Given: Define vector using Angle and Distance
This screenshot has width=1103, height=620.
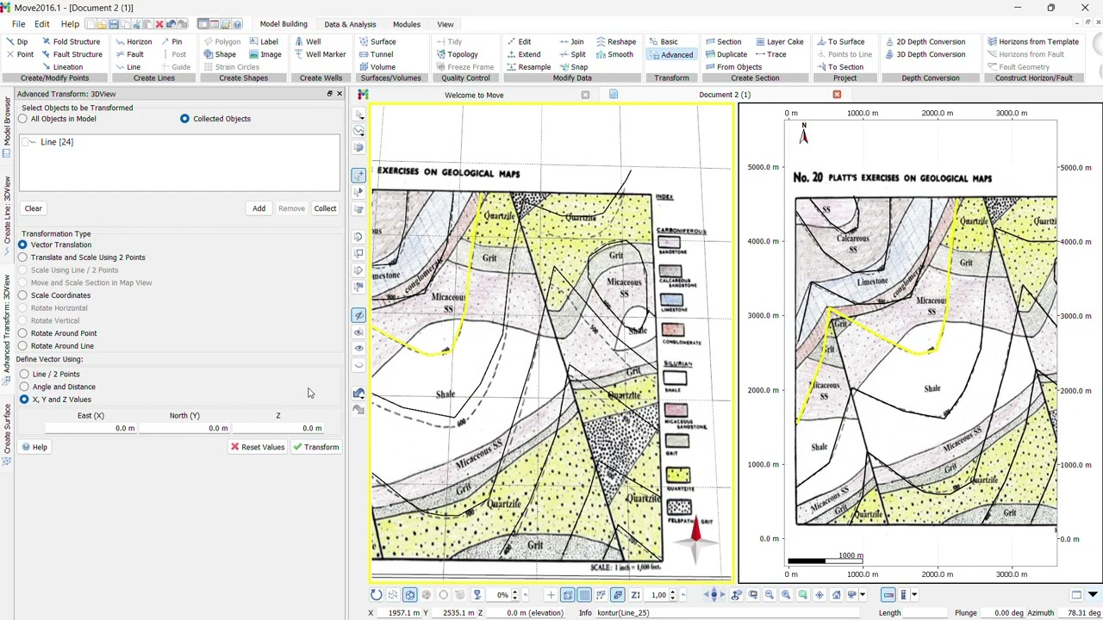Looking at the screenshot, I should [x=58, y=387].
